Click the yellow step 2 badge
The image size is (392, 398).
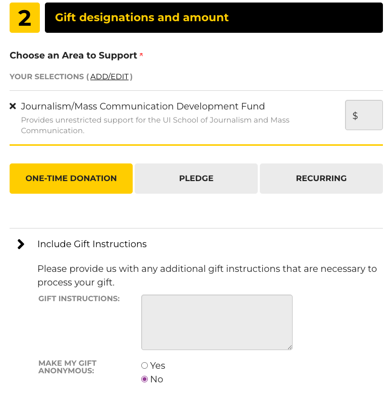25,18
